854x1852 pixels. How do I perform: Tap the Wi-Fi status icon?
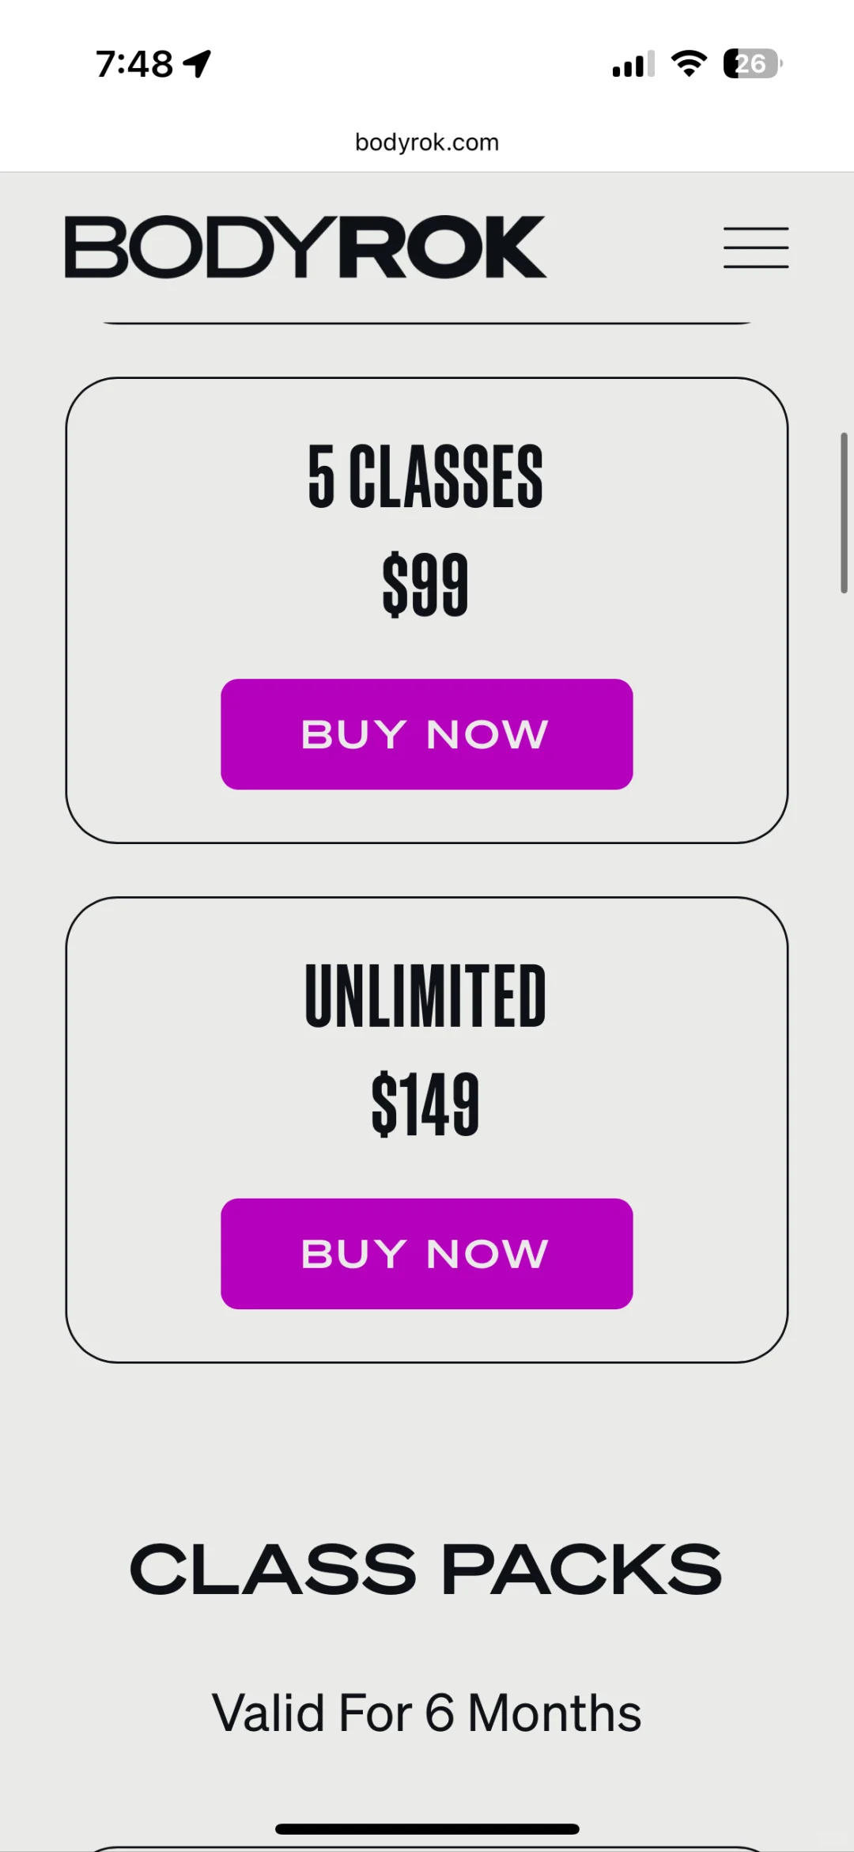coord(689,63)
